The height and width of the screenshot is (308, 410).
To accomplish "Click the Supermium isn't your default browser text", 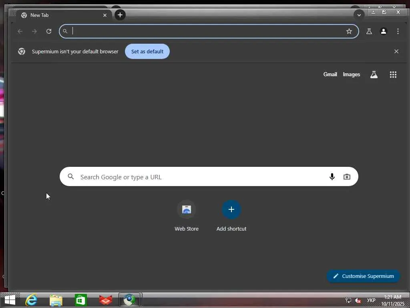I will click(75, 51).
